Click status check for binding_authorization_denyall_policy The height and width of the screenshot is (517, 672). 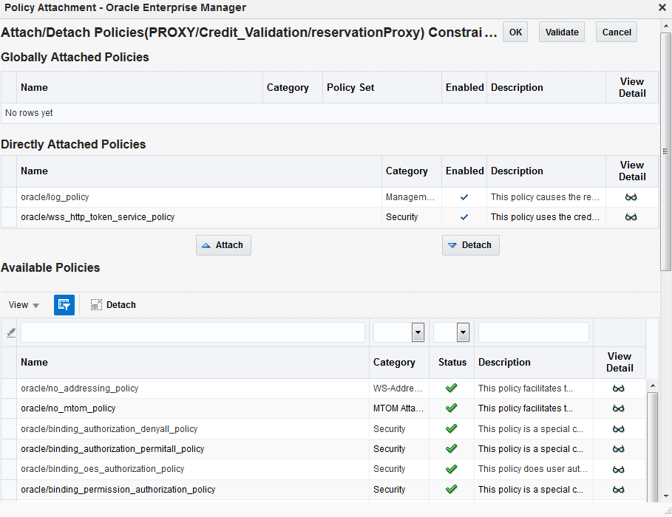pyautogui.click(x=451, y=429)
